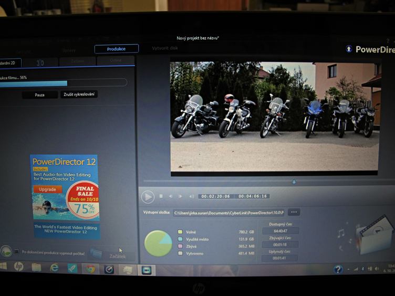
Task: Switch to the Standardní 2D tab
Action: 10,63
